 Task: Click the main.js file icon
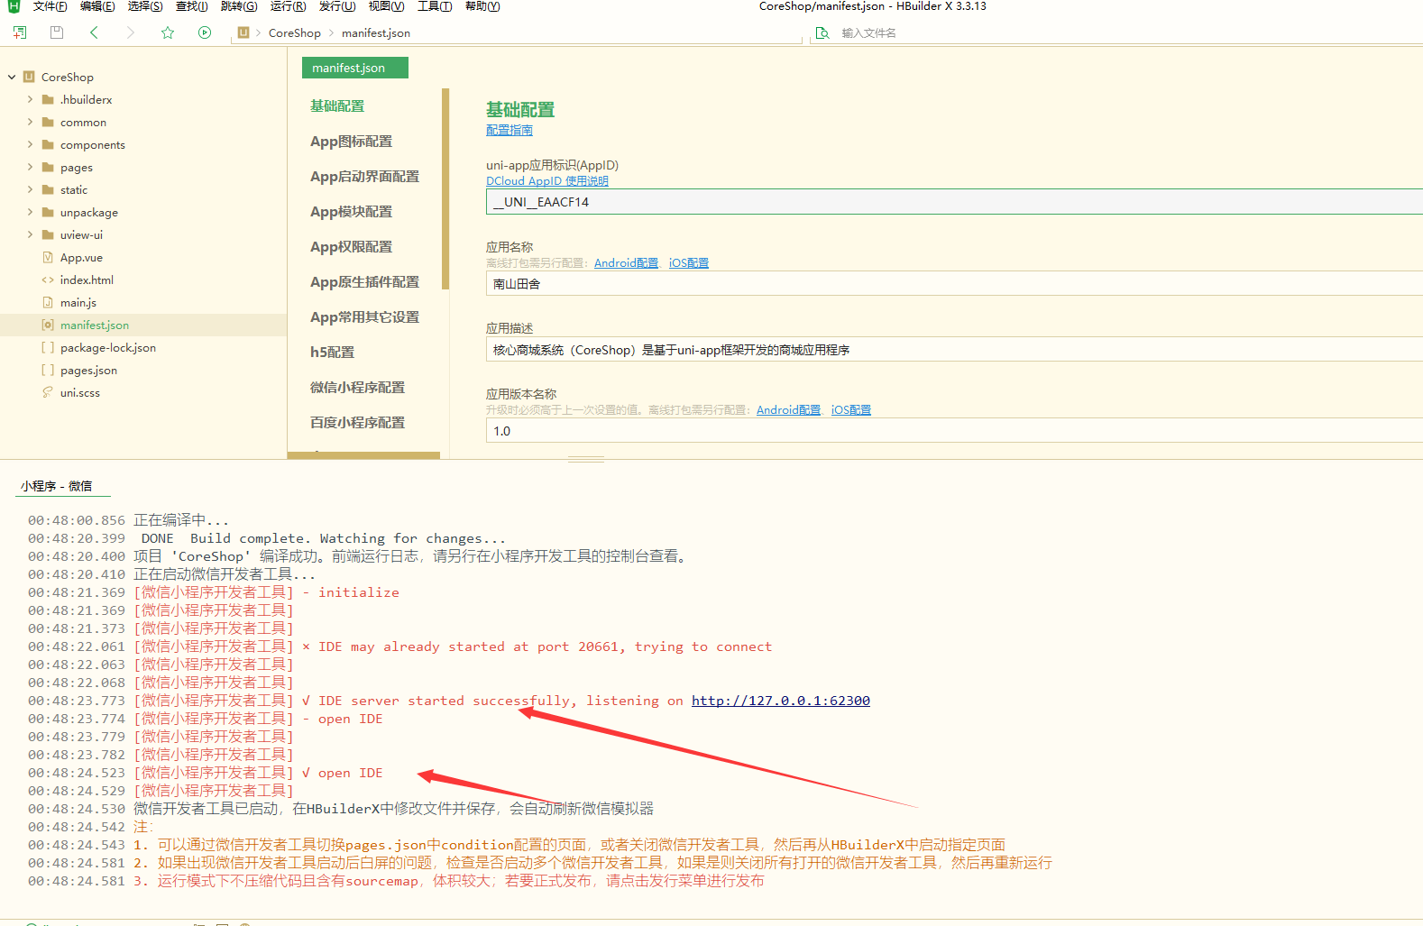[x=48, y=303]
